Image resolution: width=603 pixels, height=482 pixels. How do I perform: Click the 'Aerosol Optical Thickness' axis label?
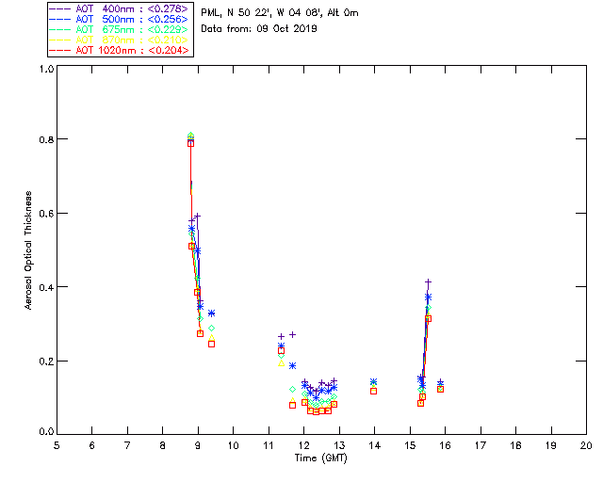(x=28, y=250)
